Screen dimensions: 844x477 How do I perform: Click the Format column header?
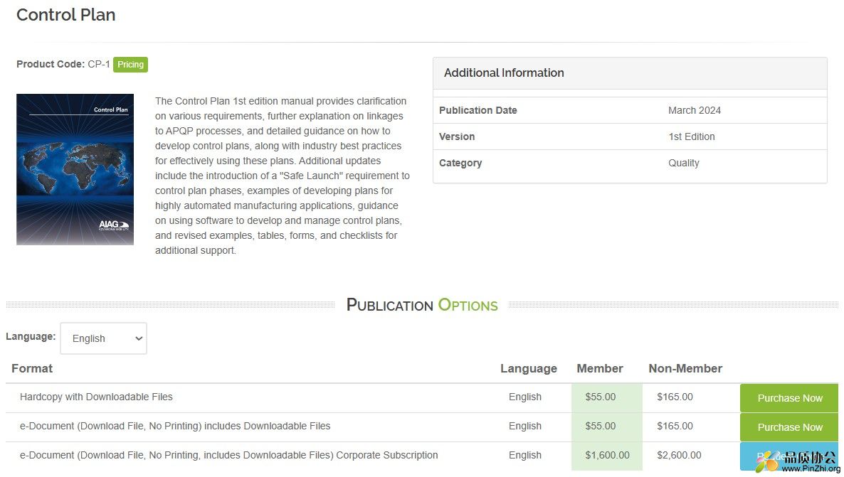point(32,368)
